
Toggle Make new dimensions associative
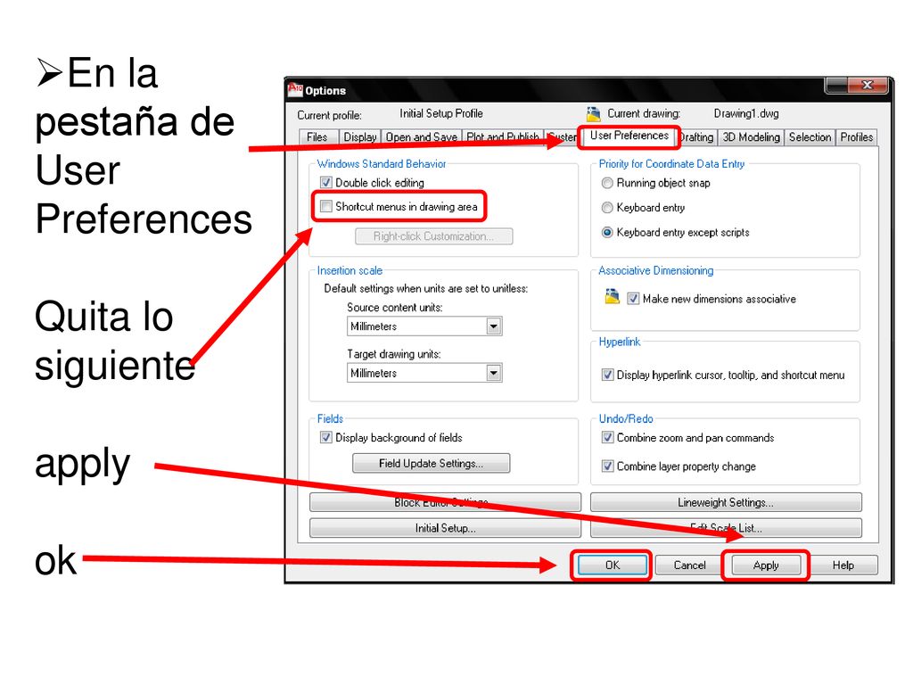(x=633, y=299)
